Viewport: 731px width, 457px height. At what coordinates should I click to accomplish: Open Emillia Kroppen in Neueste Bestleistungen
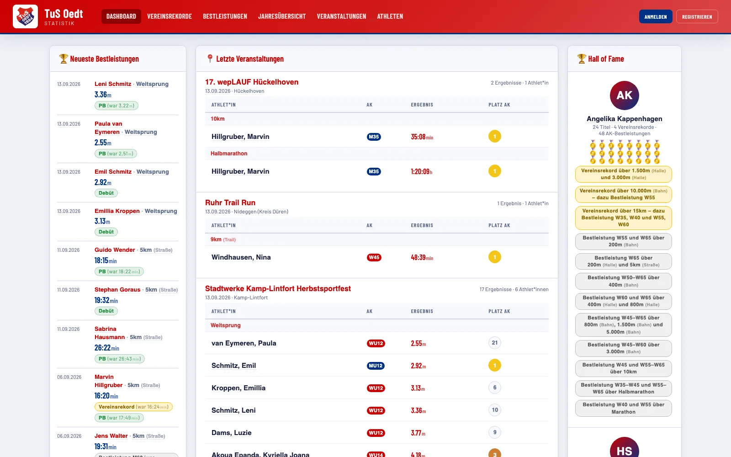(117, 211)
